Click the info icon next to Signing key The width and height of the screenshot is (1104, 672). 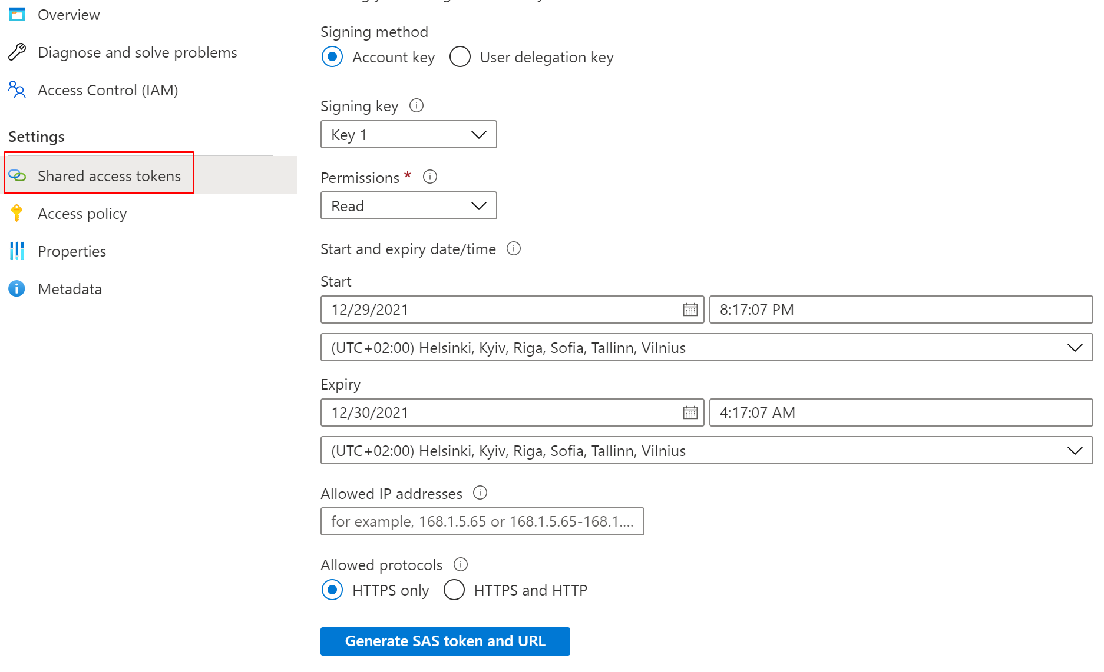point(417,105)
